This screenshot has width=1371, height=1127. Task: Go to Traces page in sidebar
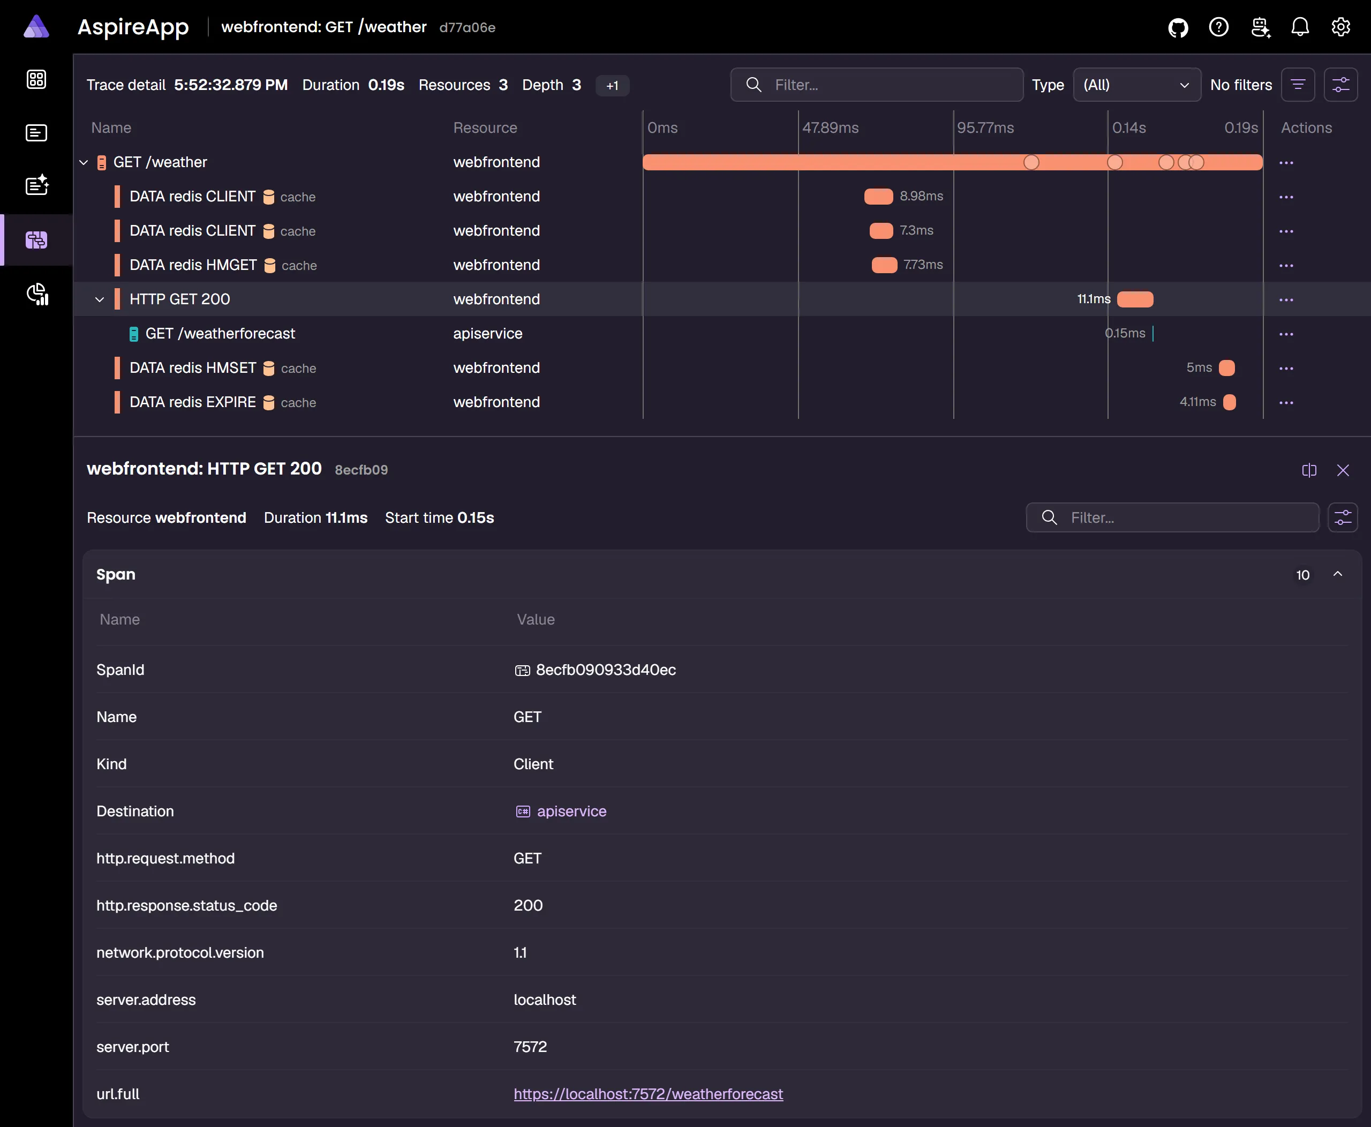point(36,240)
